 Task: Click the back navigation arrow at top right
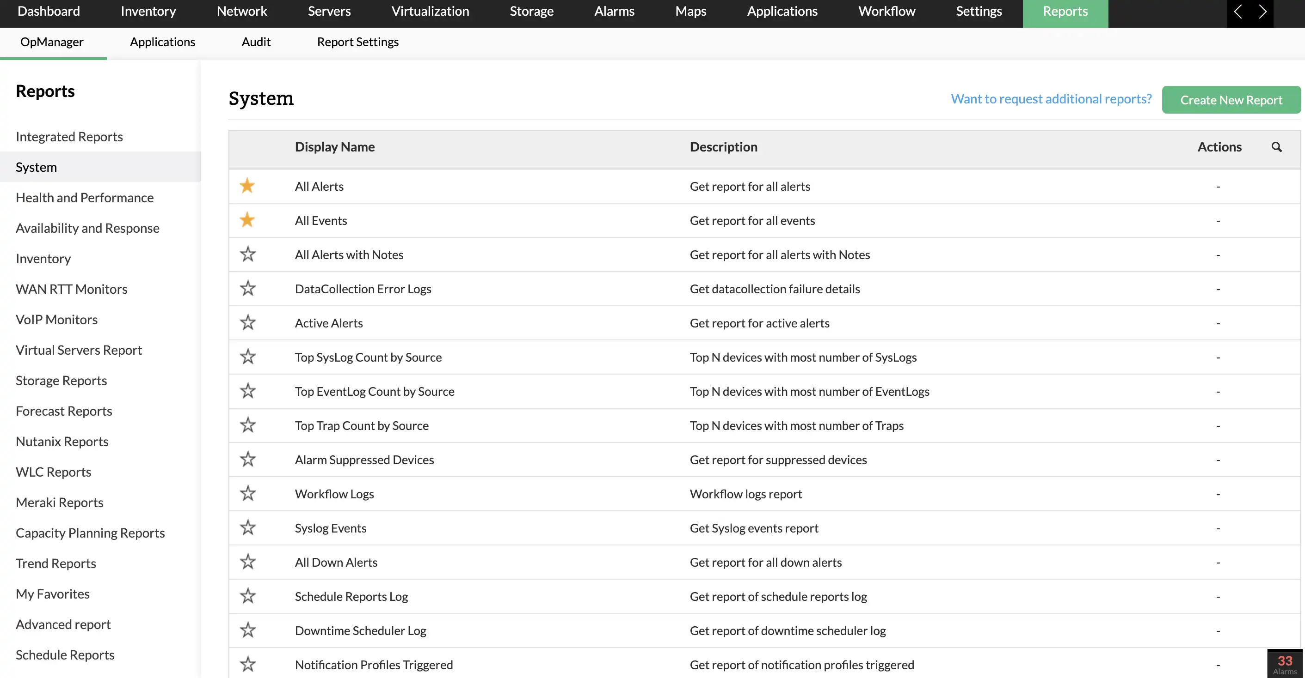point(1238,11)
